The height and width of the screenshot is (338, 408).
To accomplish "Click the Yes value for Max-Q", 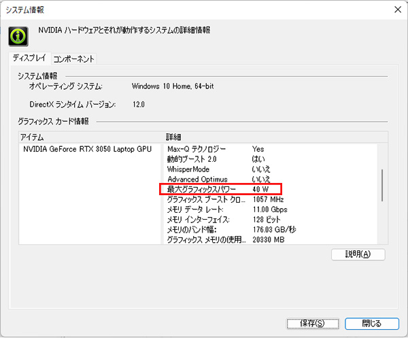I will coord(258,149).
